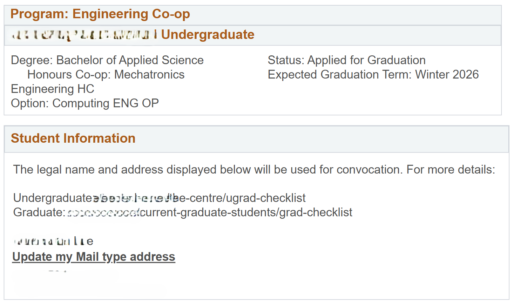514x305 pixels.
Task: Click the Expected Graduation Term label
Action: [339, 75]
